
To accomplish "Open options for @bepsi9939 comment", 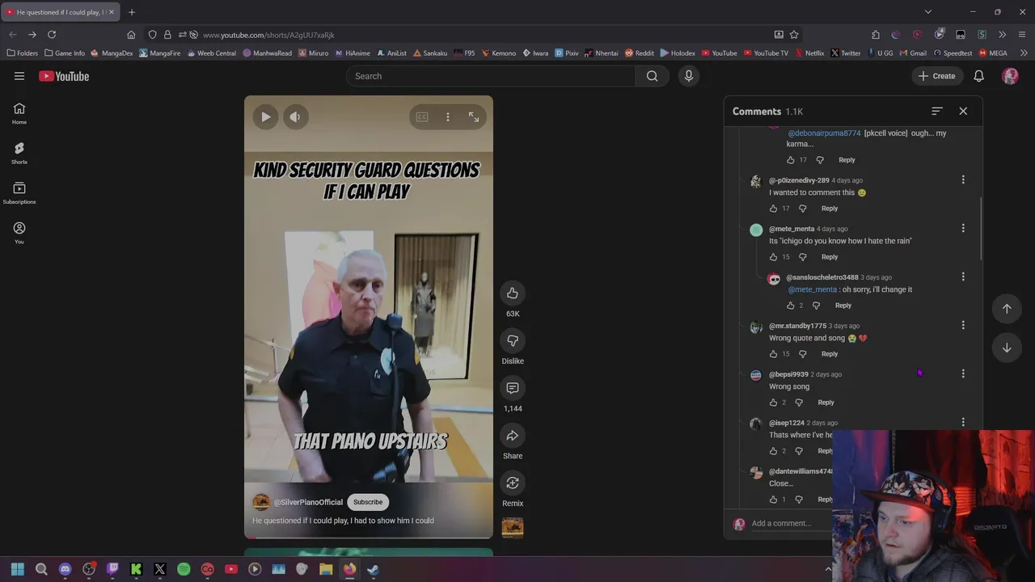I will tap(963, 373).
